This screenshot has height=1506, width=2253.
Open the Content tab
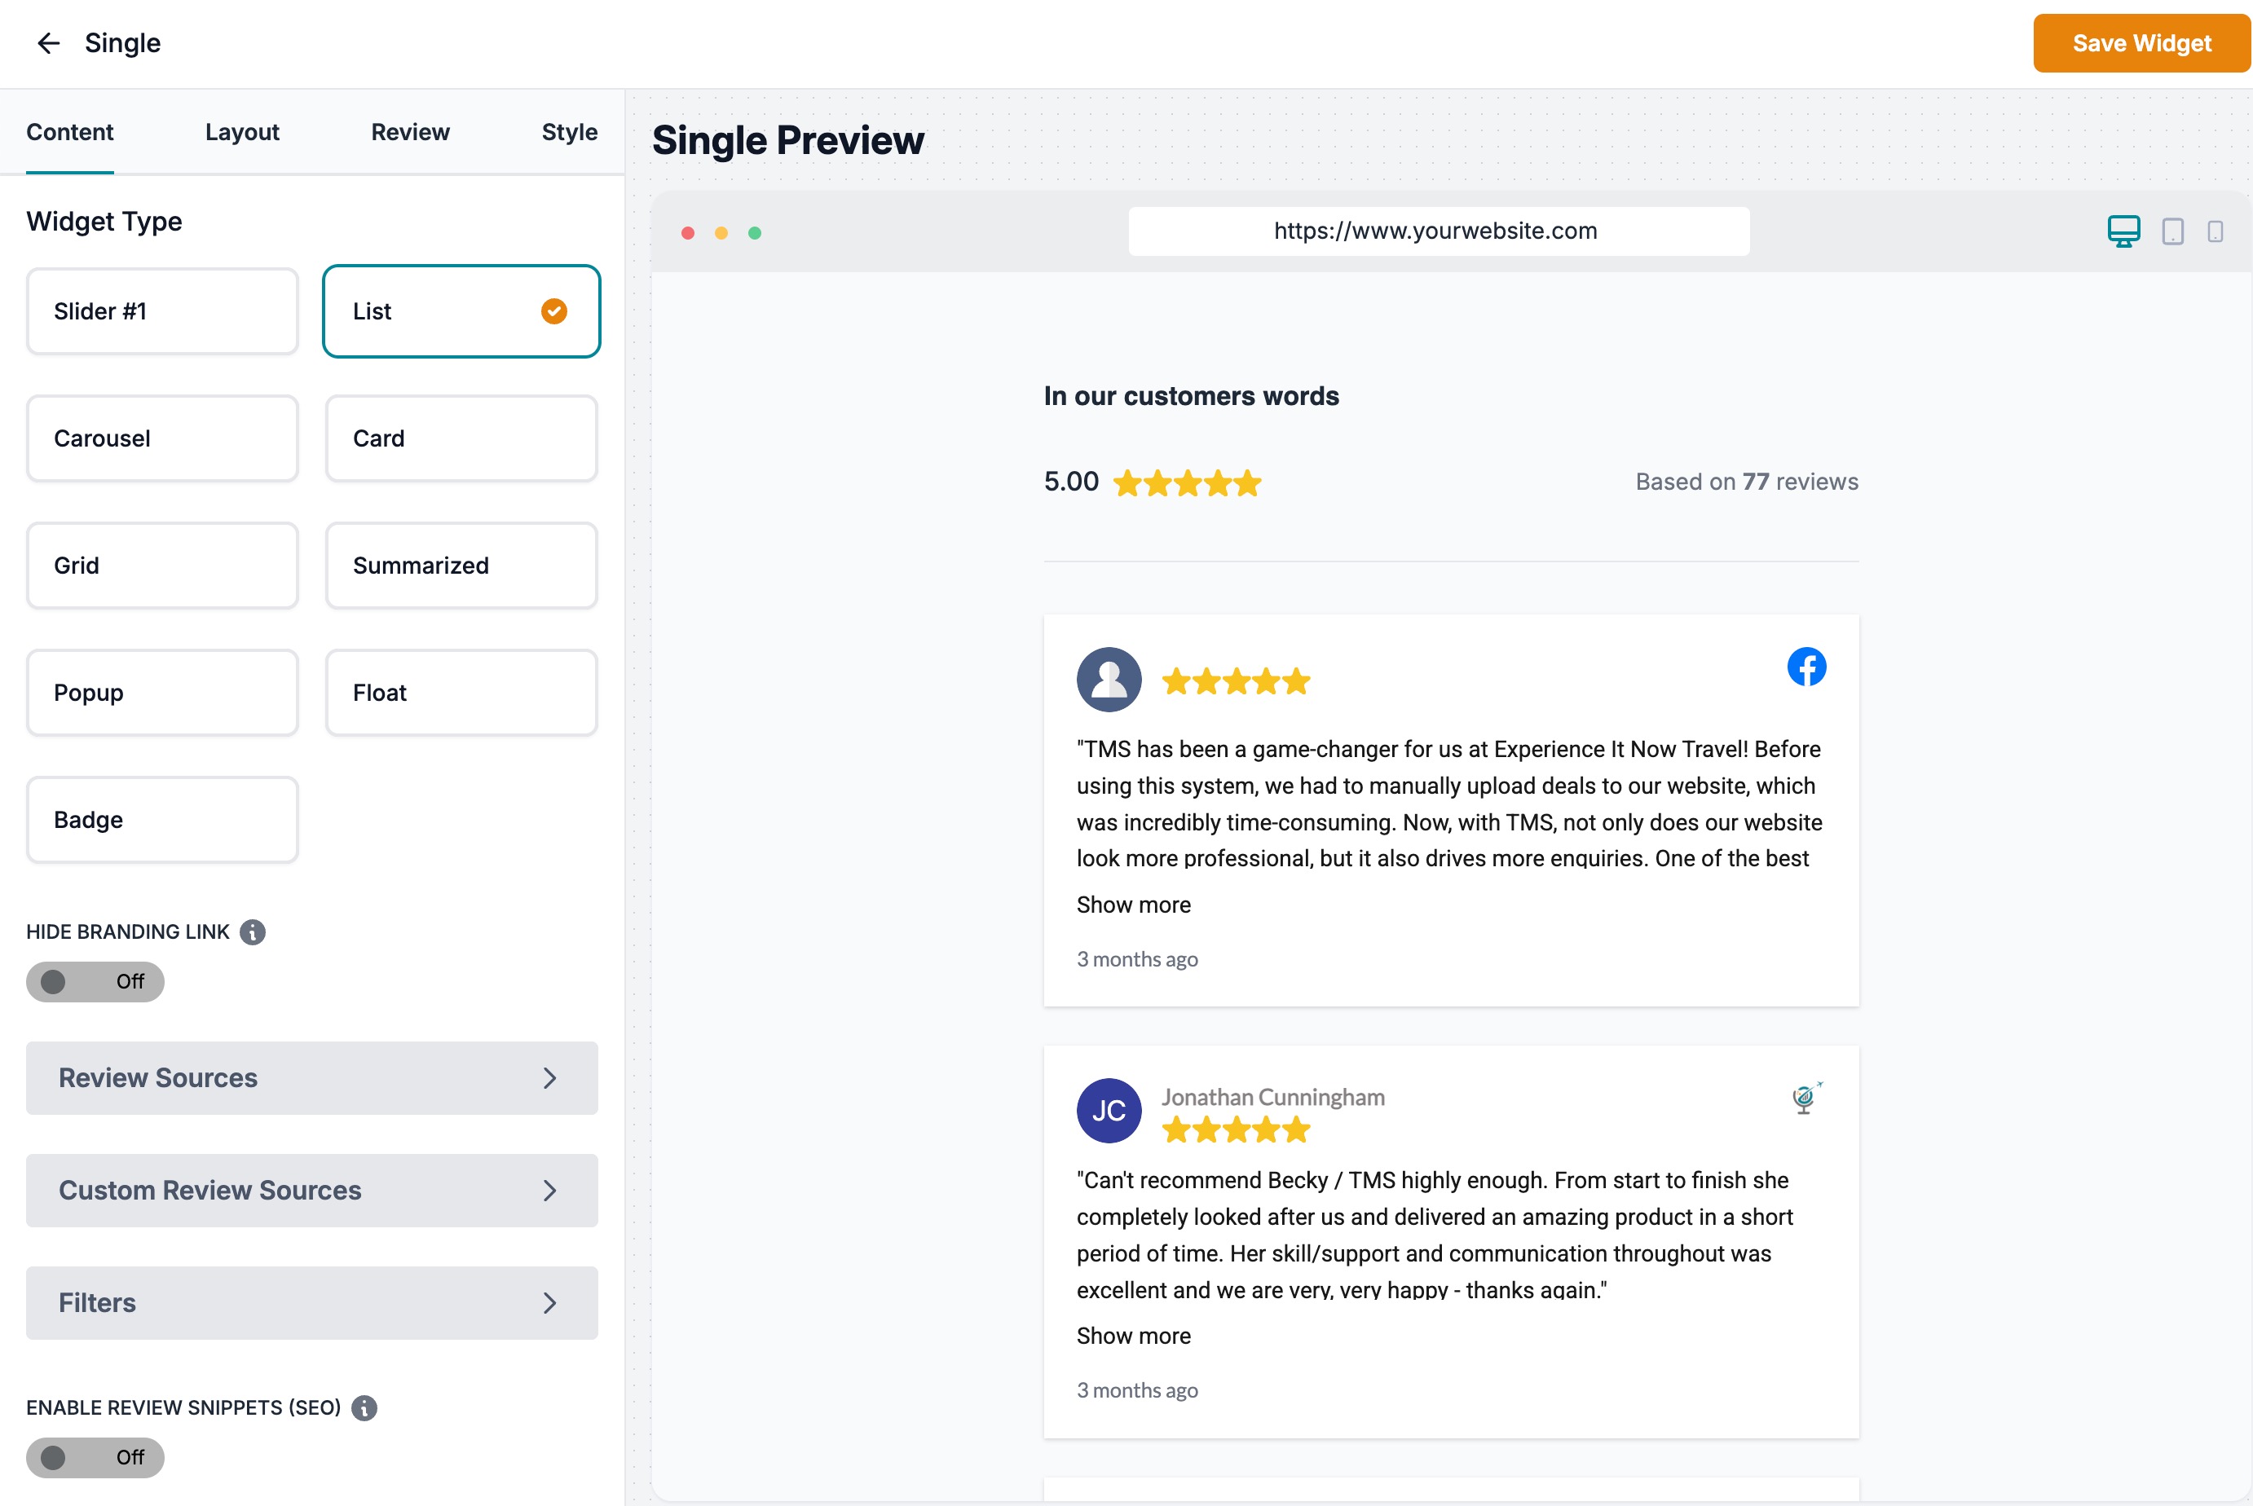coord(70,131)
